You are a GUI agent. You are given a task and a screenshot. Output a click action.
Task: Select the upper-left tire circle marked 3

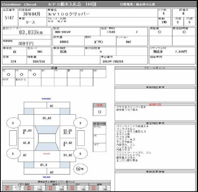point(14,123)
